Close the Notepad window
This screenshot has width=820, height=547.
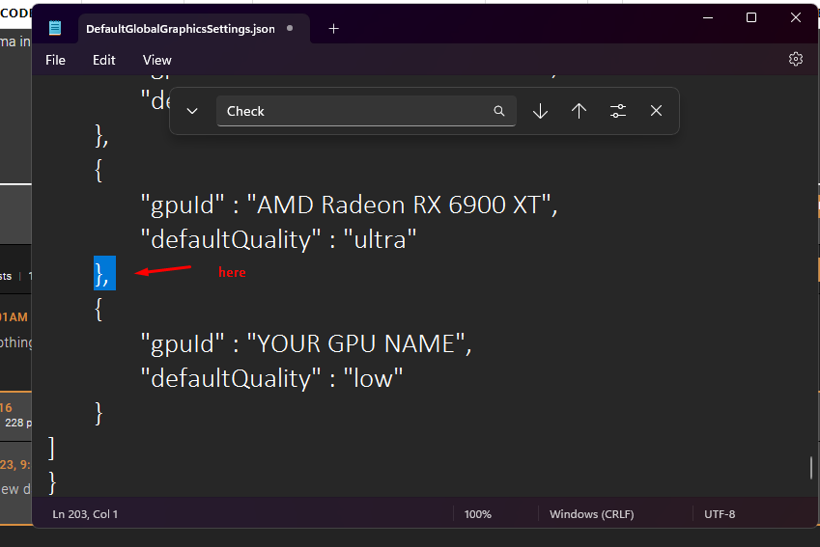pyautogui.click(x=796, y=17)
